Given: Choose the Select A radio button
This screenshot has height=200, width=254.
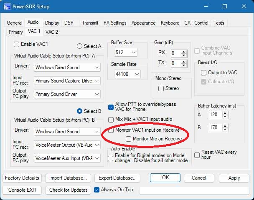Looking at the screenshot, I should (79, 46).
